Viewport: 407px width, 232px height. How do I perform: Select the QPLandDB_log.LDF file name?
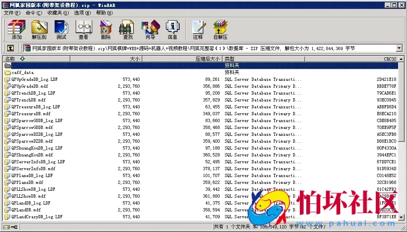tap(31, 203)
